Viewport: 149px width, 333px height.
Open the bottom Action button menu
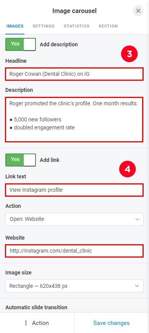coord(37,323)
